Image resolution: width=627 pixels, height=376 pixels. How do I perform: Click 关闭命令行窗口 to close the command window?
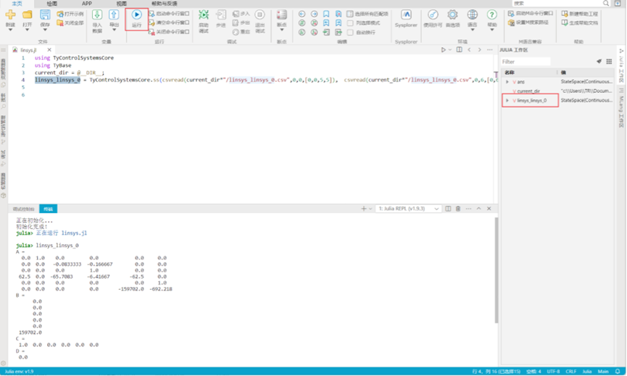tap(169, 32)
